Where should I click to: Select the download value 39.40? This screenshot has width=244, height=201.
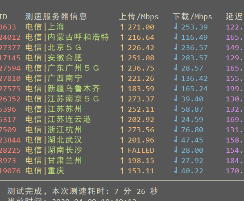pos(192,99)
